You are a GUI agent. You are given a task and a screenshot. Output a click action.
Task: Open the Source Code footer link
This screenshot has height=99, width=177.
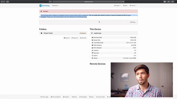(x=100, y=97)
